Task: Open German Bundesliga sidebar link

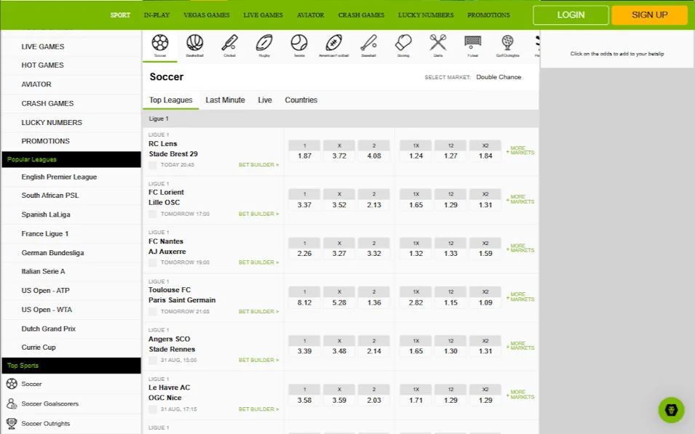Action: click(52, 253)
